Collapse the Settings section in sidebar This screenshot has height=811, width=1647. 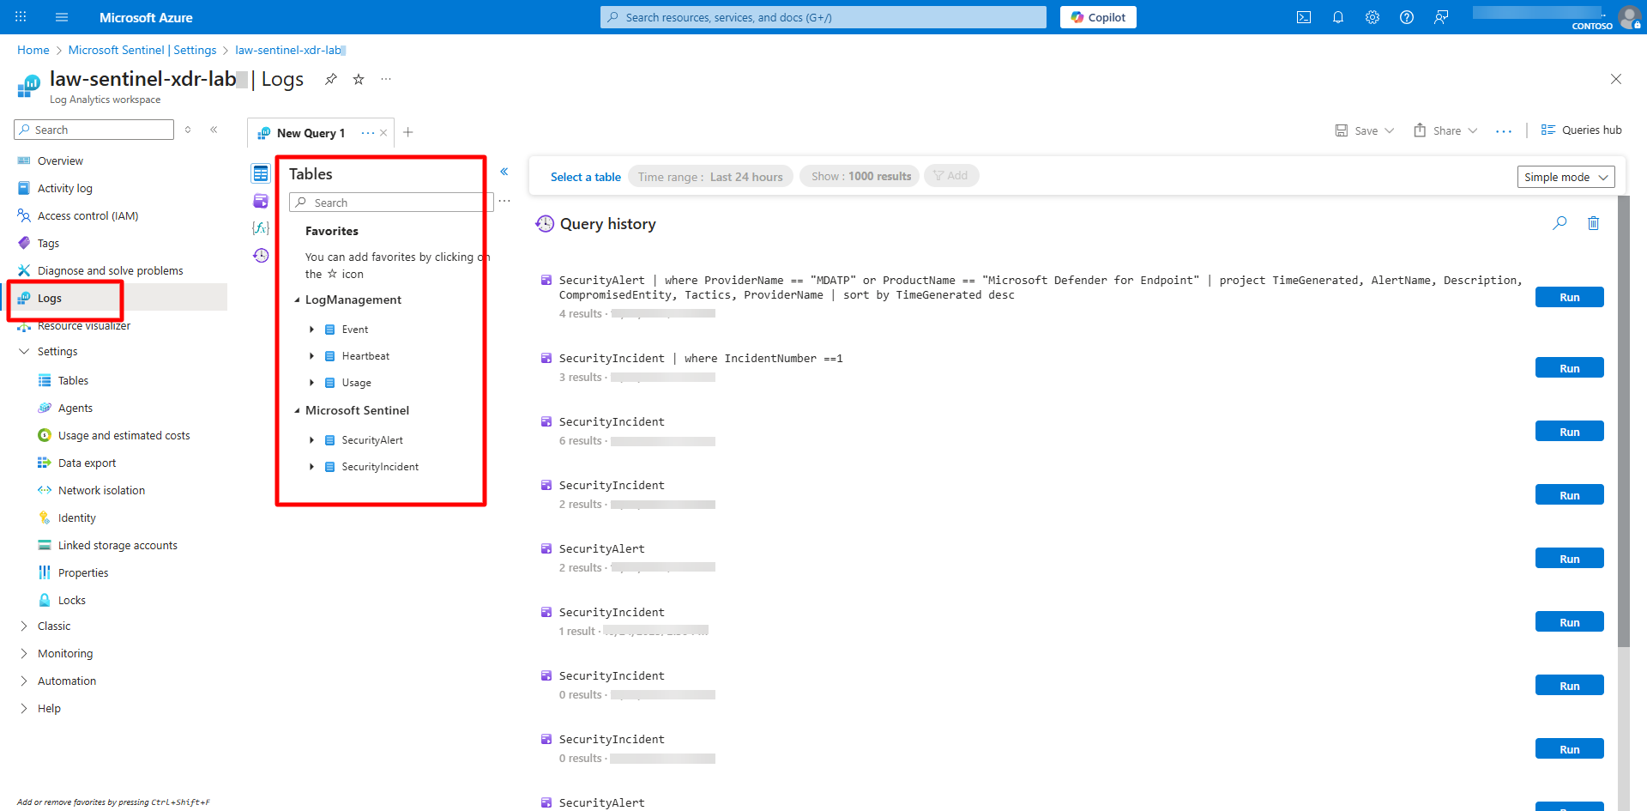(24, 352)
